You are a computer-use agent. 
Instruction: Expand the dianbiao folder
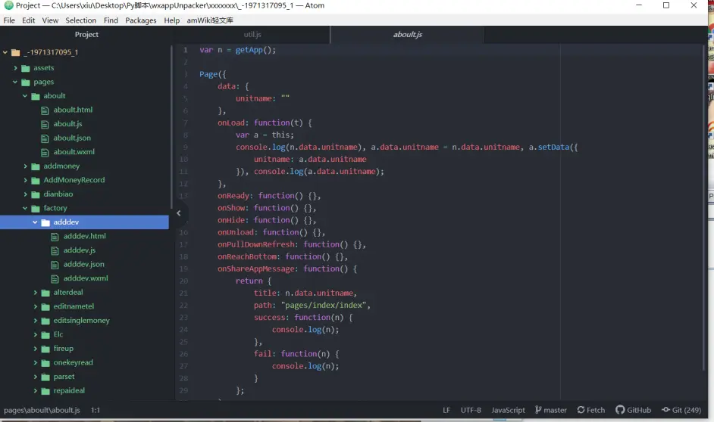tap(25, 194)
